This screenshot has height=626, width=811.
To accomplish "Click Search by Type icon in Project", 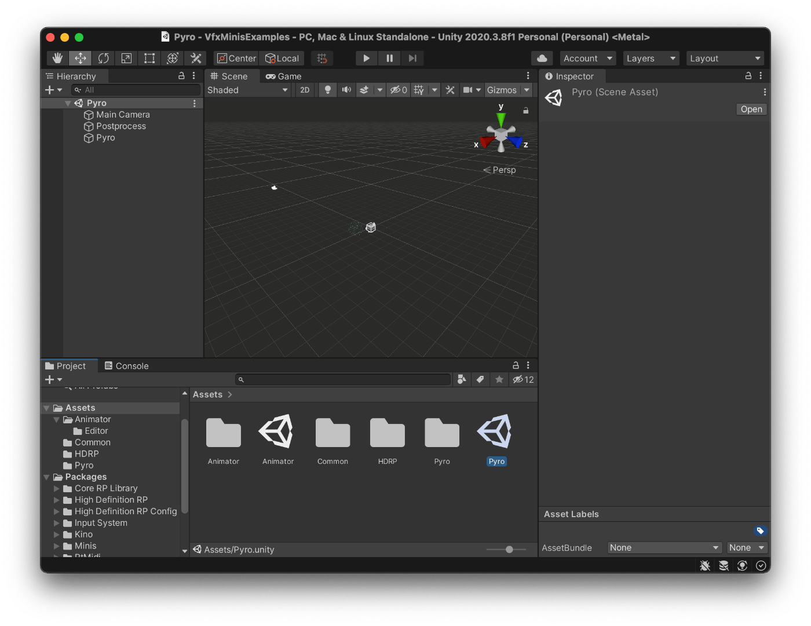I will [462, 379].
